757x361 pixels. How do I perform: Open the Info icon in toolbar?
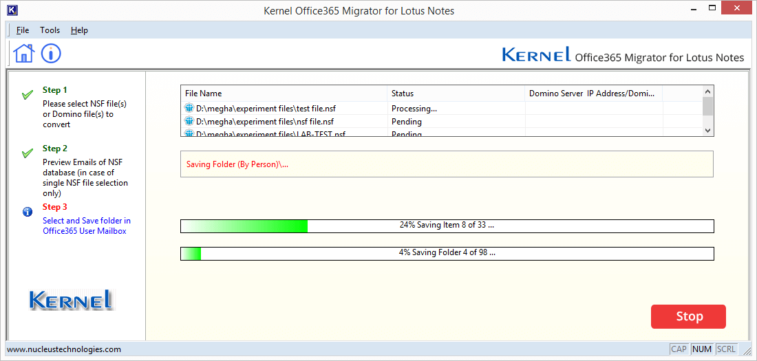click(x=51, y=53)
